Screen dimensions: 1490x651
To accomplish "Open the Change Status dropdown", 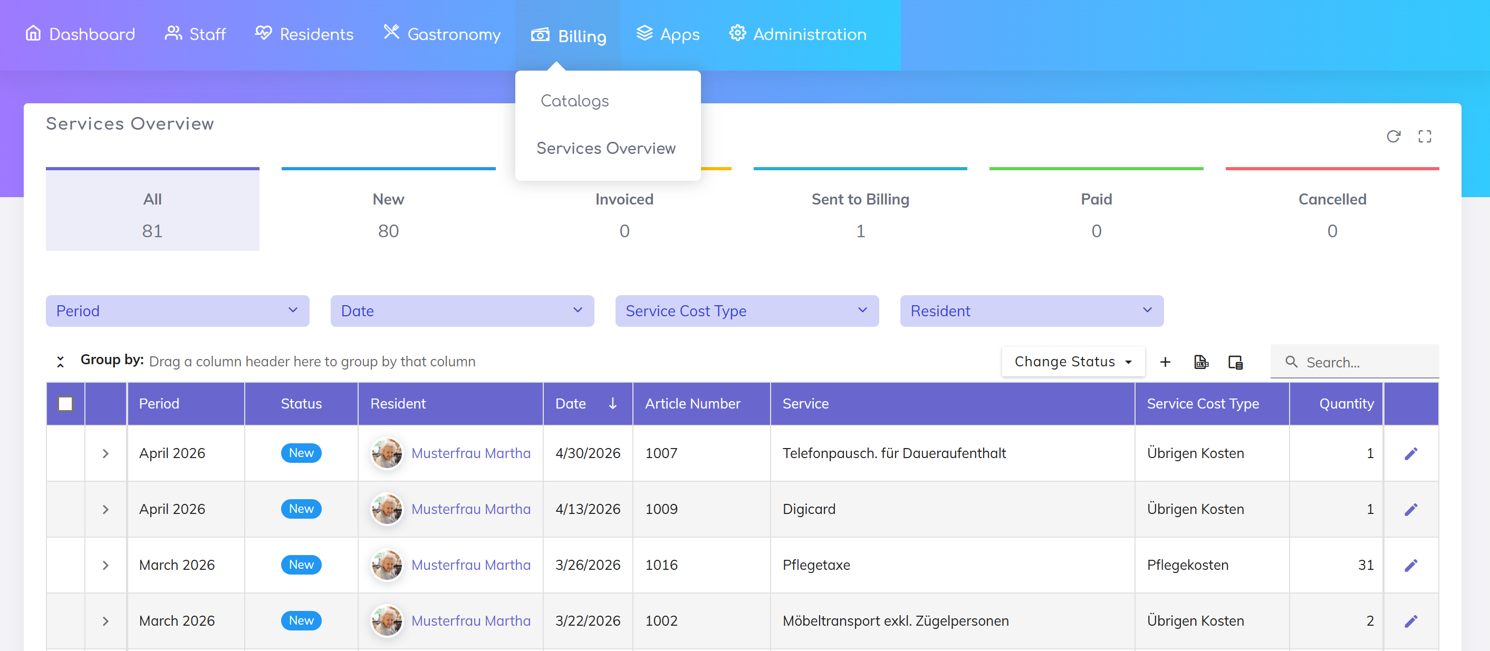I will (1072, 362).
